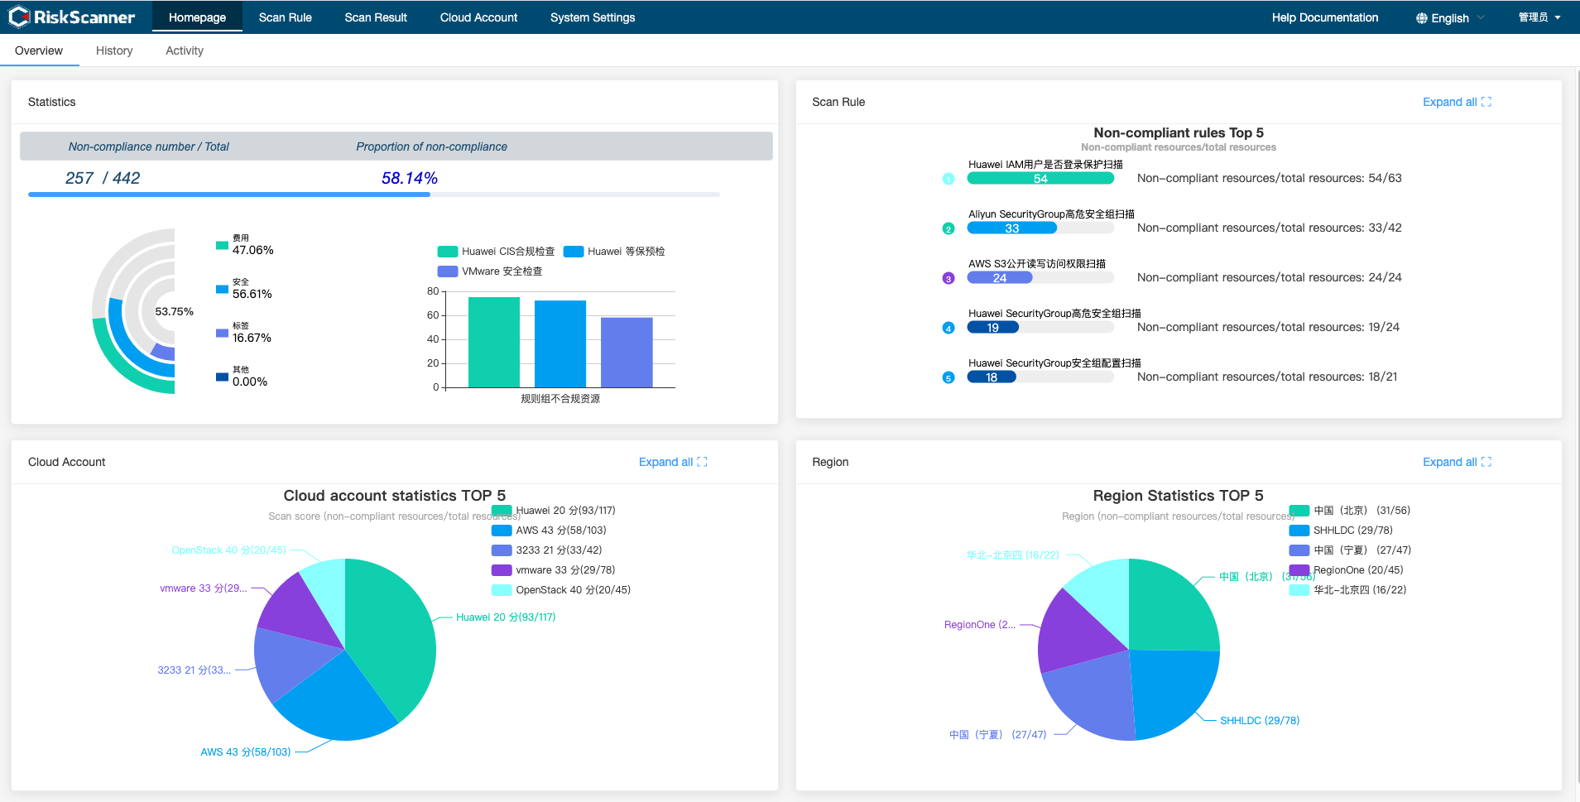Open the 管理员 user dropdown
This screenshot has height=802, width=1580.
tap(1539, 17)
